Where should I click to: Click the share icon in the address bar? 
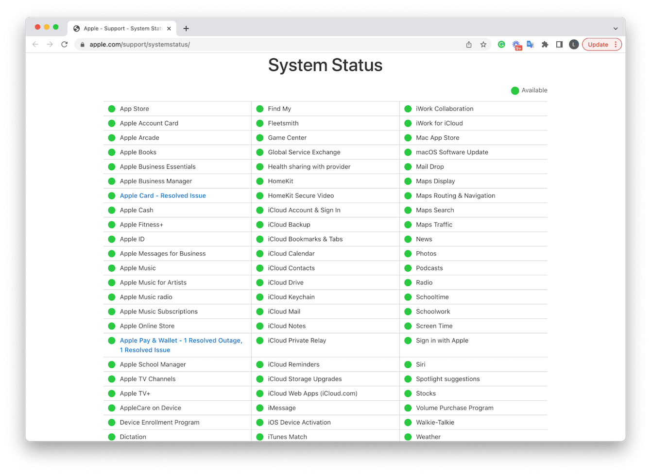pos(468,44)
